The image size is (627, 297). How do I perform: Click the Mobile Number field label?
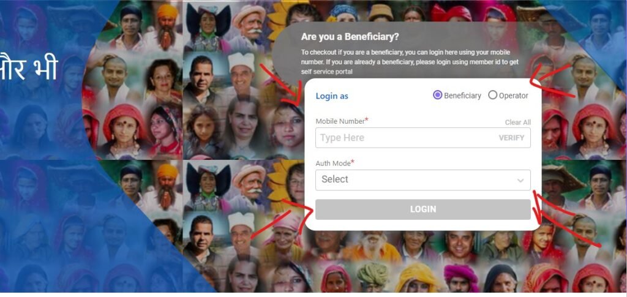coord(342,121)
